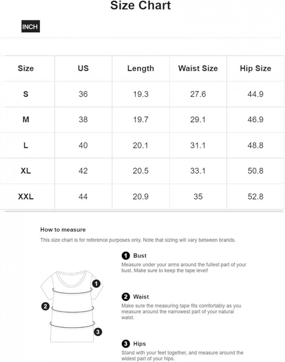The image size is (285, 362).
Task: Click the INCH unit badge
Action: tap(30, 26)
